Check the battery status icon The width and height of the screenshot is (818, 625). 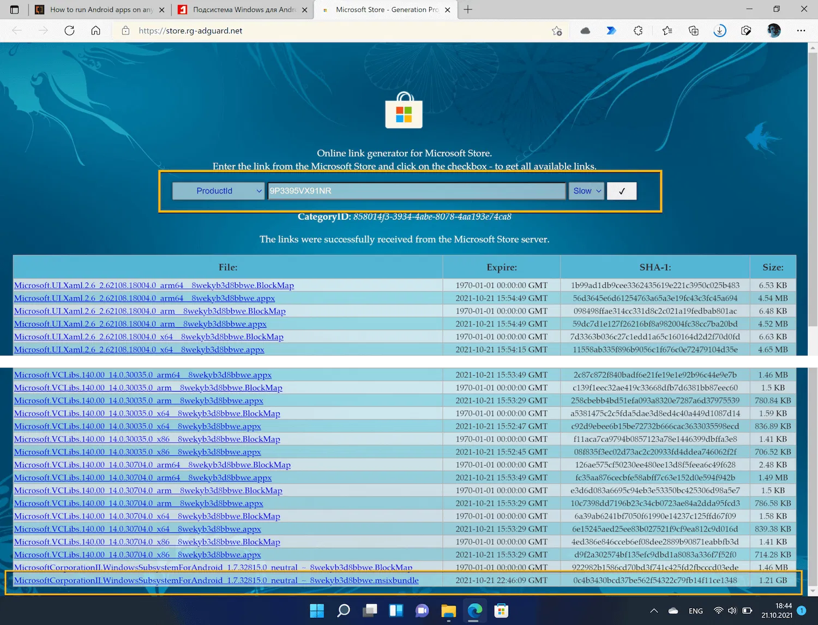[x=747, y=611]
